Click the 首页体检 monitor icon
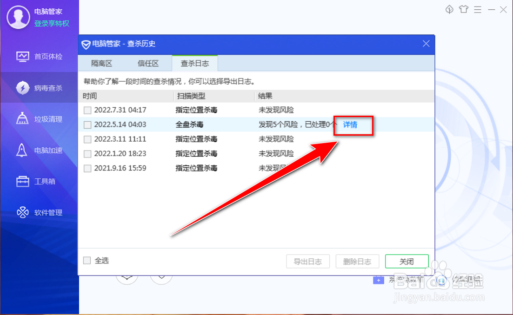The height and width of the screenshot is (315, 513). pyautogui.click(x=23, y=57)
